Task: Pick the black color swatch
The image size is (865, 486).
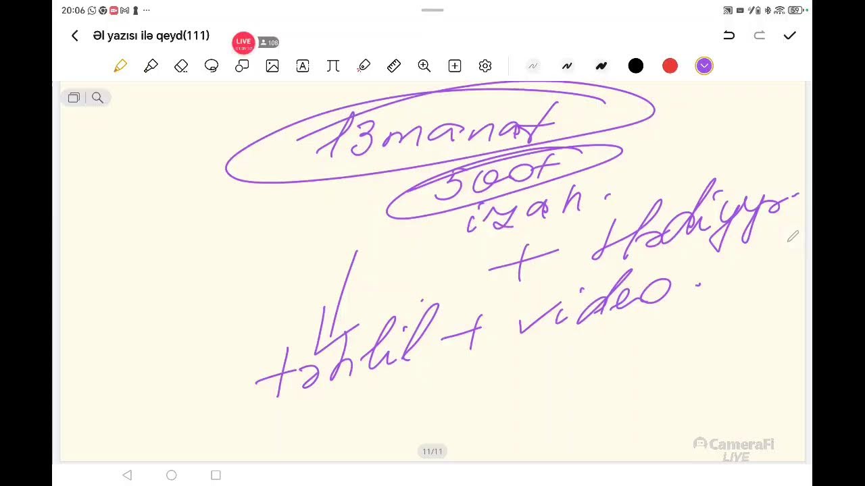Action: (x=636, y=65)
